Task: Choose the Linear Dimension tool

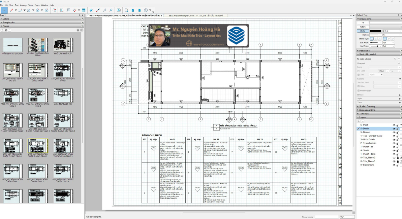Action: click(x=74, y=10)
